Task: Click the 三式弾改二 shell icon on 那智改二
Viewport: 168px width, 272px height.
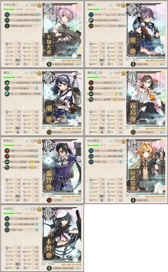Action: pyautogui.click(x=49, y=200)
